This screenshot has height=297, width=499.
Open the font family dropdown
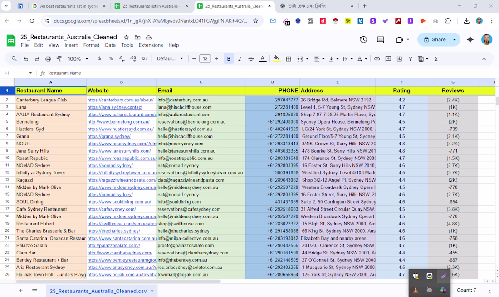(x=170, y=59)
